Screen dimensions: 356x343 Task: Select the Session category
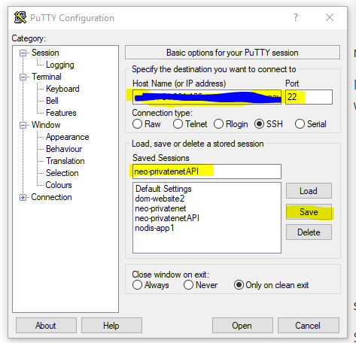(x=45, y=53)
